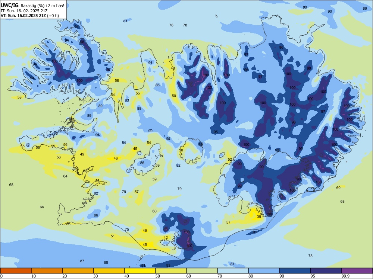373x279 pixels.
Task: Click the navy 95–99.9 legend swatch
Action: [x=326, y=271]
